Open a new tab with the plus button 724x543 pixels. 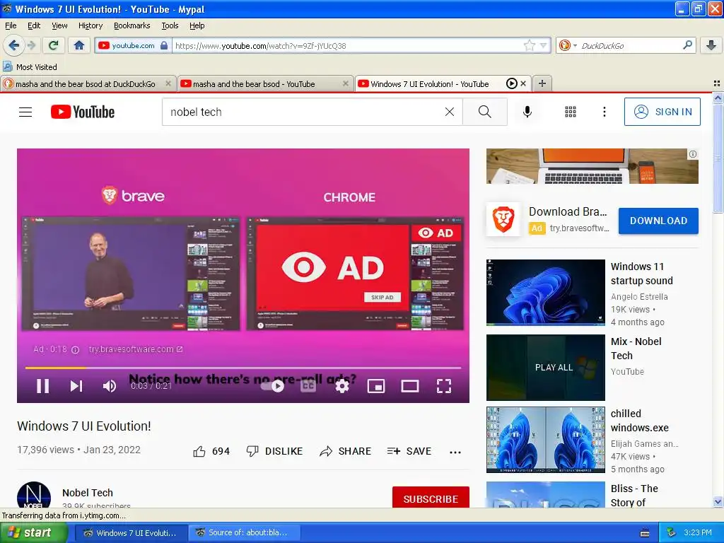coord(542,83)
